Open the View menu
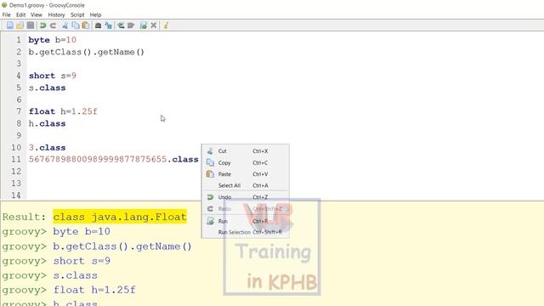Viewport: 544px width, 306px height. [37, 15]
